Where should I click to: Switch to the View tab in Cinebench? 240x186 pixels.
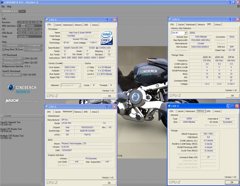click(x=22, y=11)
